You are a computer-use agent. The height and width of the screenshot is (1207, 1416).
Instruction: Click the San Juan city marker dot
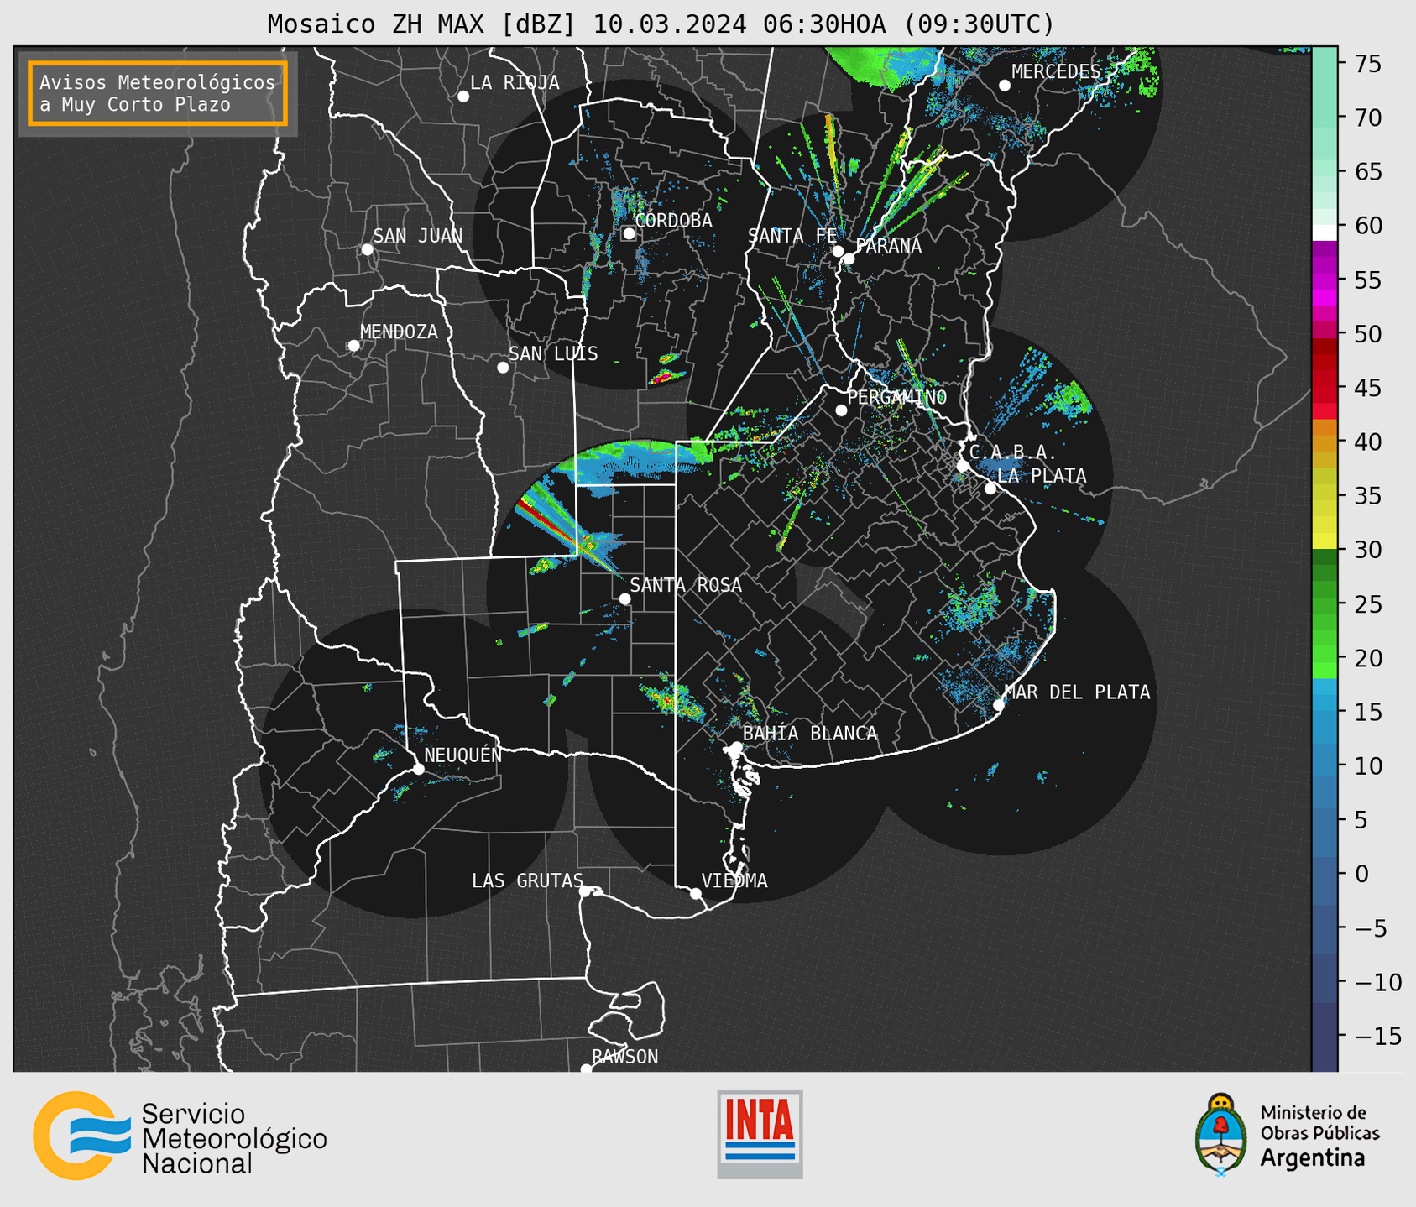coord(367,249)
